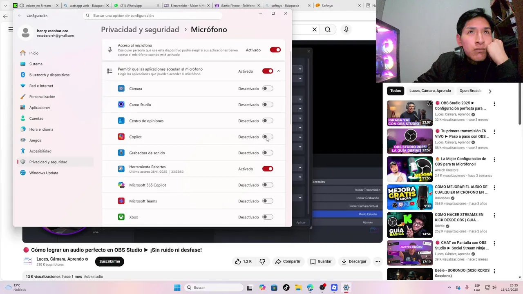This screenshot has height=294, width=523.
Task: Open OBS Studio from the taskbar
Action: click(x=322, y=287)
